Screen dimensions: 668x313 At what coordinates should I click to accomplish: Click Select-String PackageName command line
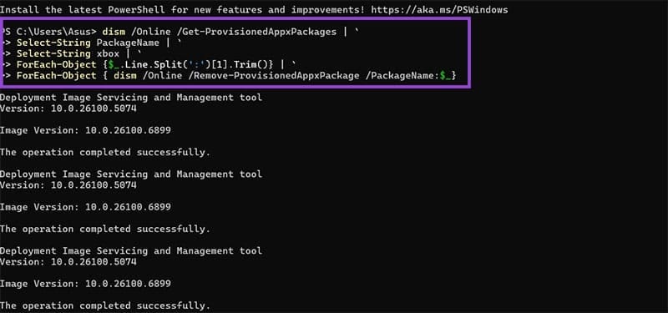coord(88,43)
